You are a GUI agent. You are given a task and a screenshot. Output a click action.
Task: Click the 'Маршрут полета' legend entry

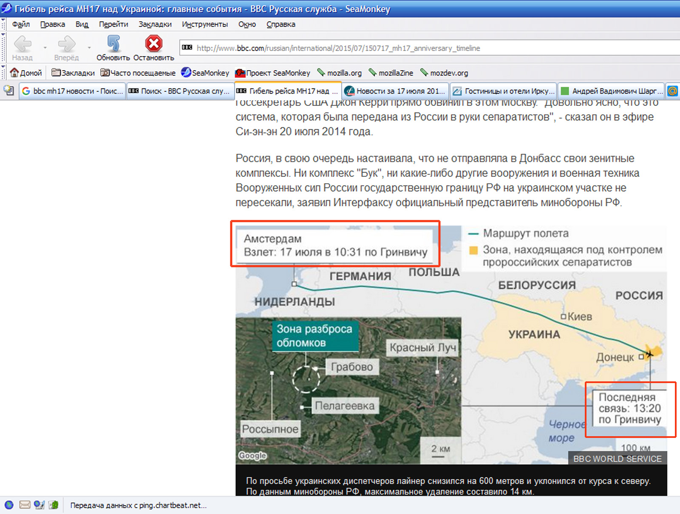[518, 233]
